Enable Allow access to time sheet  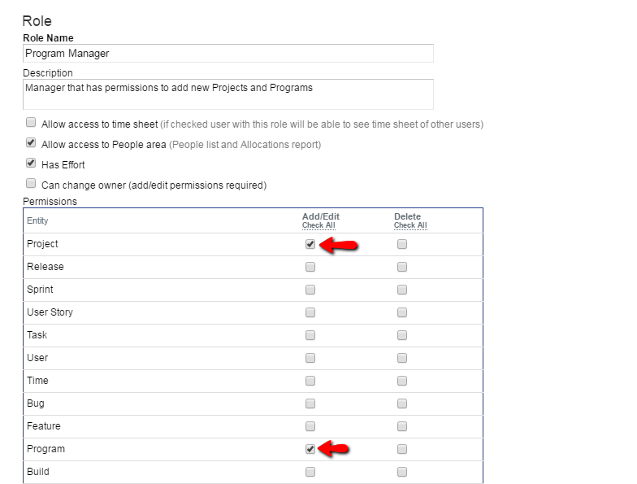(x=31, y=123)
